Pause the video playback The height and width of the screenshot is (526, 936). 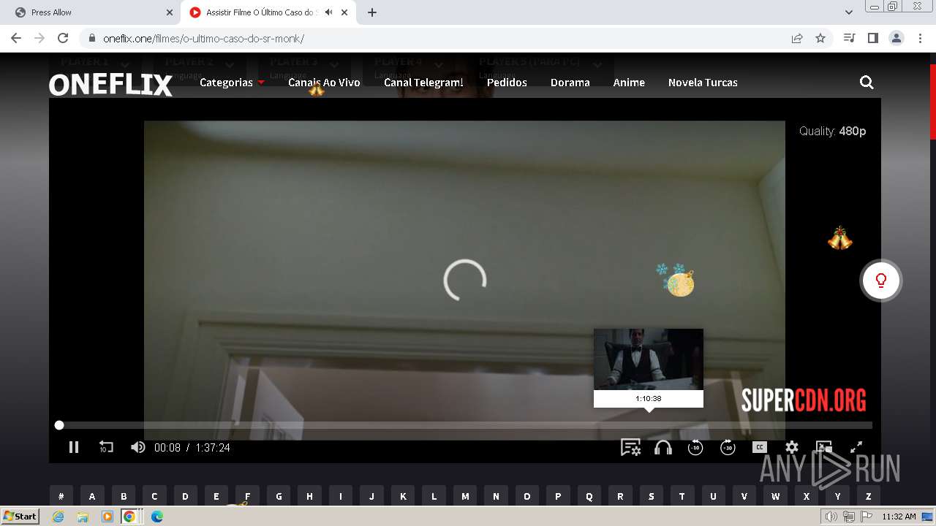[x=74, y=447]
